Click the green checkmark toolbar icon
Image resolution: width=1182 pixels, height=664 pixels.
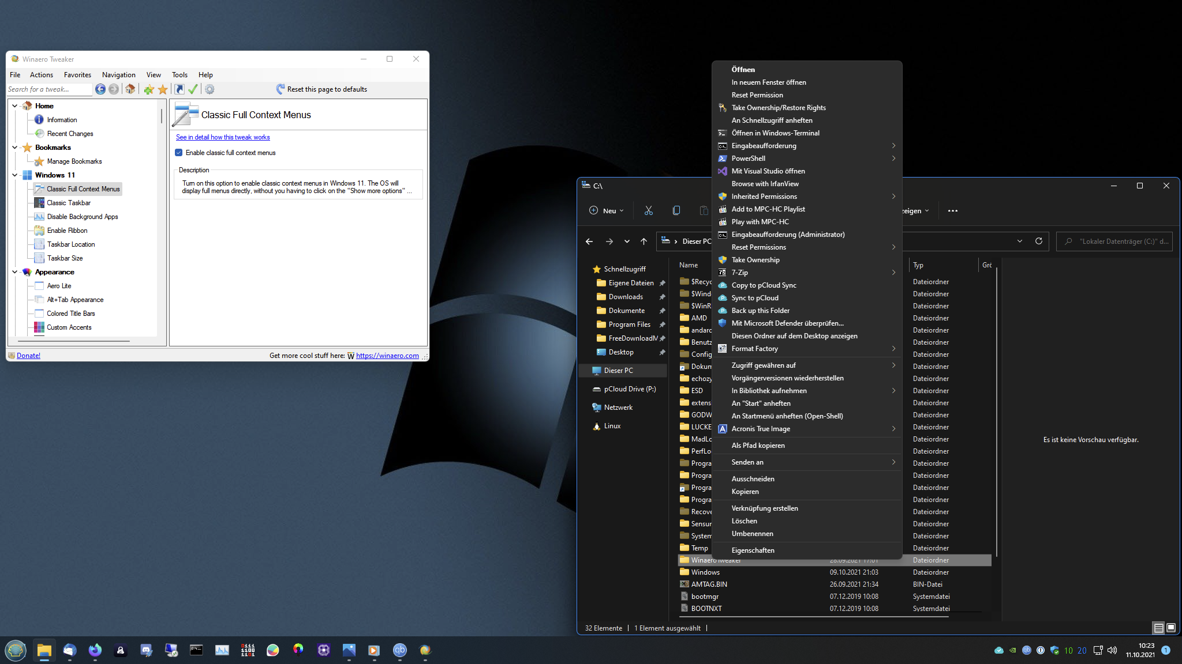[193, 89]
